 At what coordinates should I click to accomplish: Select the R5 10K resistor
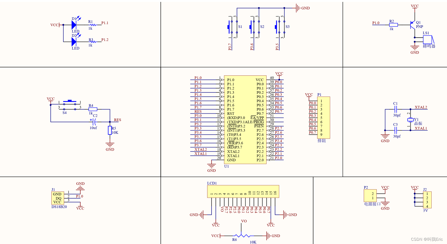110,130
